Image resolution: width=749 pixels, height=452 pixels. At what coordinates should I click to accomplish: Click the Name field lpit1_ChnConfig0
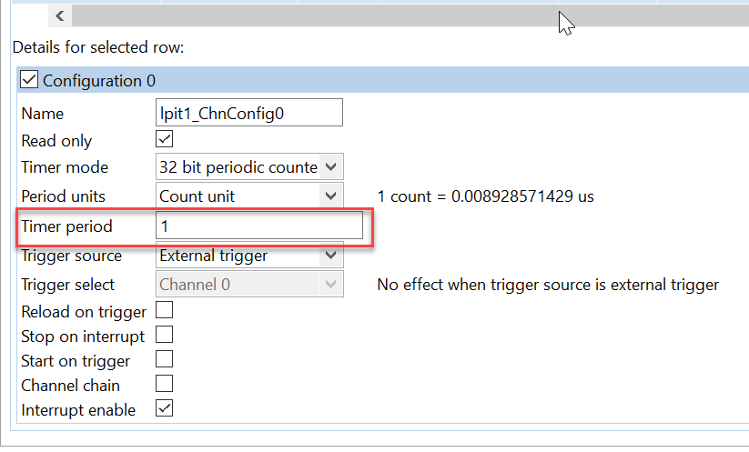click(249, 113)
